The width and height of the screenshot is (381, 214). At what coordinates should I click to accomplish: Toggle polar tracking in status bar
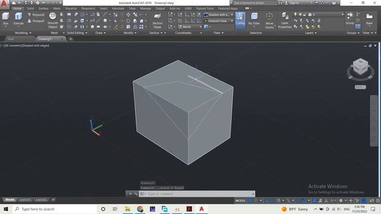point(279,200)
